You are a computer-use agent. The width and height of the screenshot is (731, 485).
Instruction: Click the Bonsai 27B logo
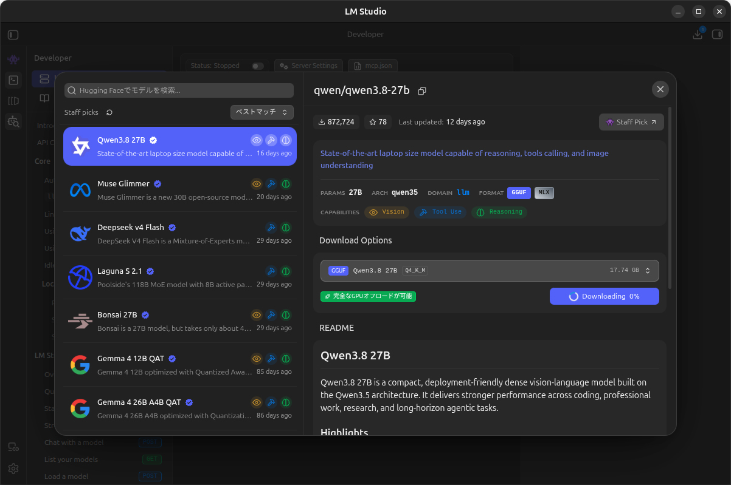click(x=80, y=321)
